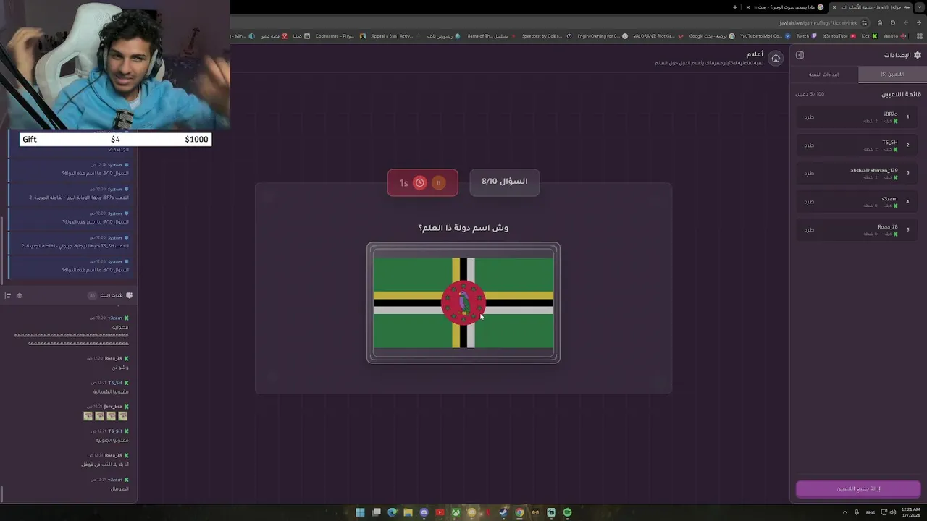Image resolution: width=927 pixels, height=521 pixels.
Task: Click the clock icon in timer pill
Action: 419,183
